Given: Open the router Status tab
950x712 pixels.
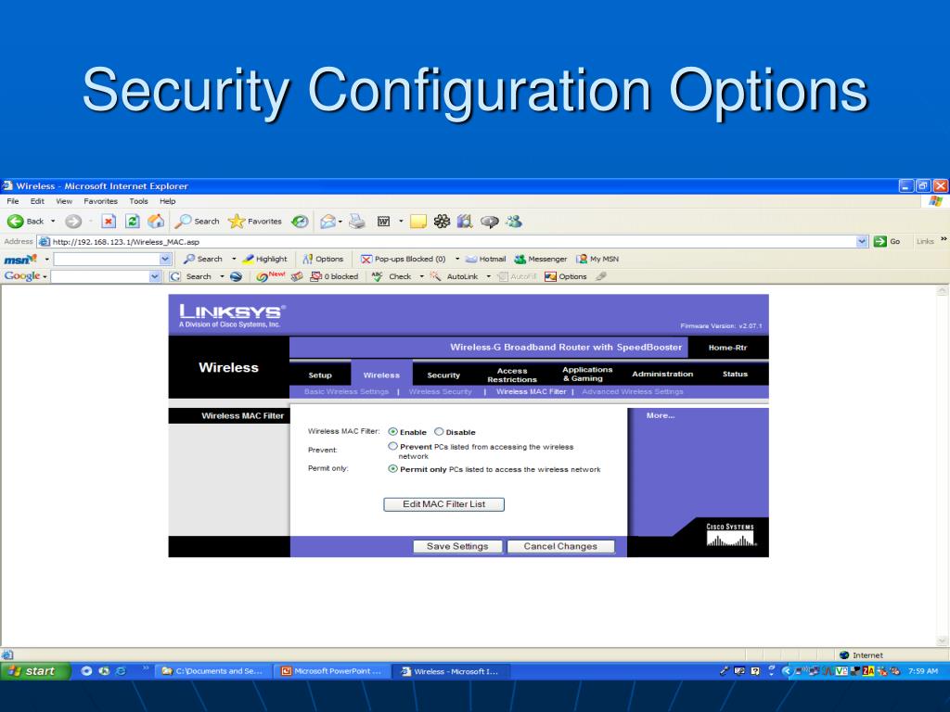Looking at the screenshot, I should (735, 375).
